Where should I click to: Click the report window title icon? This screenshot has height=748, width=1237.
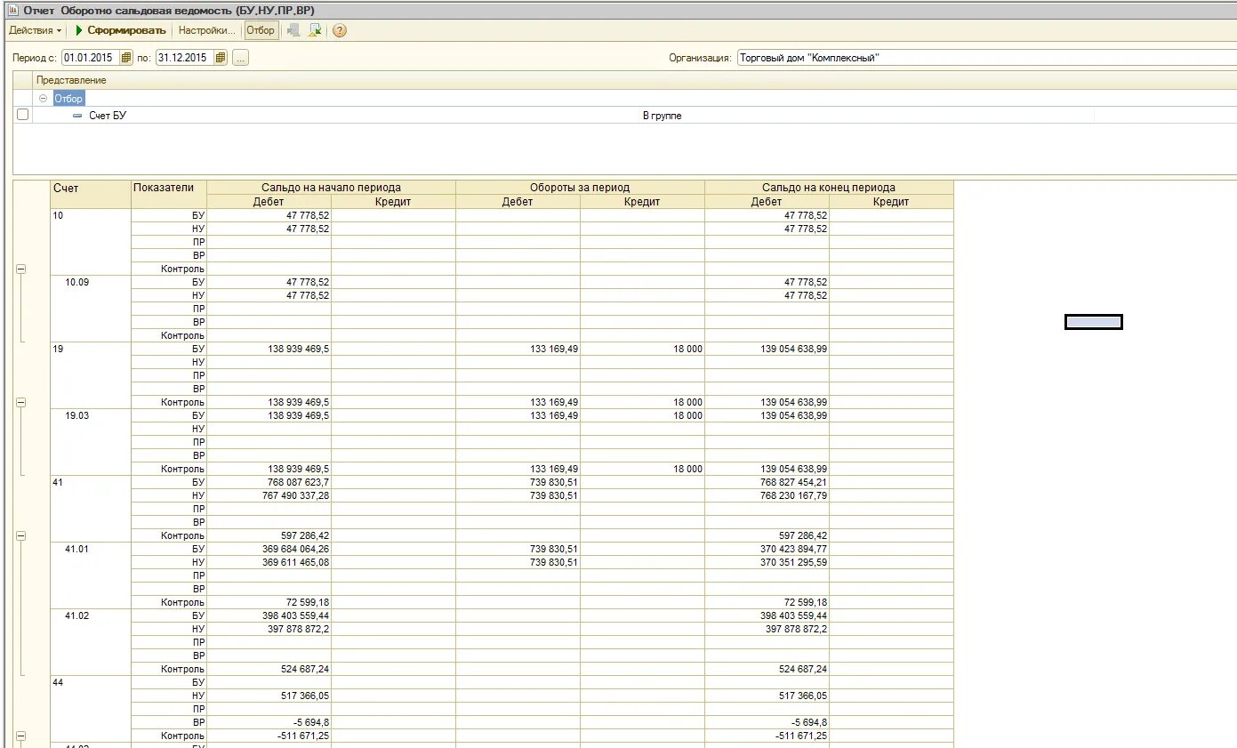(x=12, y=10)
